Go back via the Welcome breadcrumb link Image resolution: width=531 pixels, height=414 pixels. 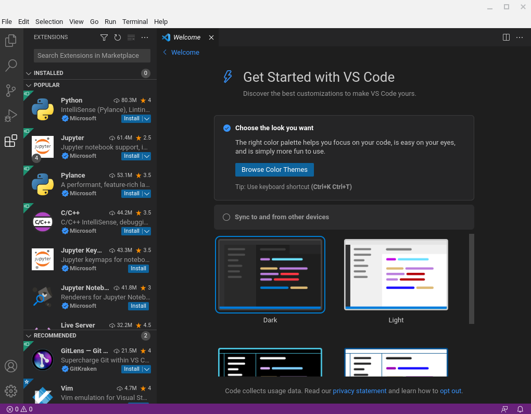(185, 52)
